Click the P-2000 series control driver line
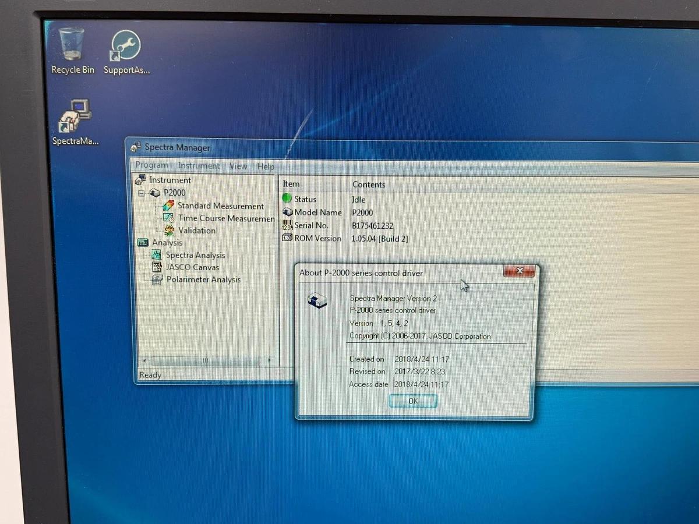 [x=393, y=310]
